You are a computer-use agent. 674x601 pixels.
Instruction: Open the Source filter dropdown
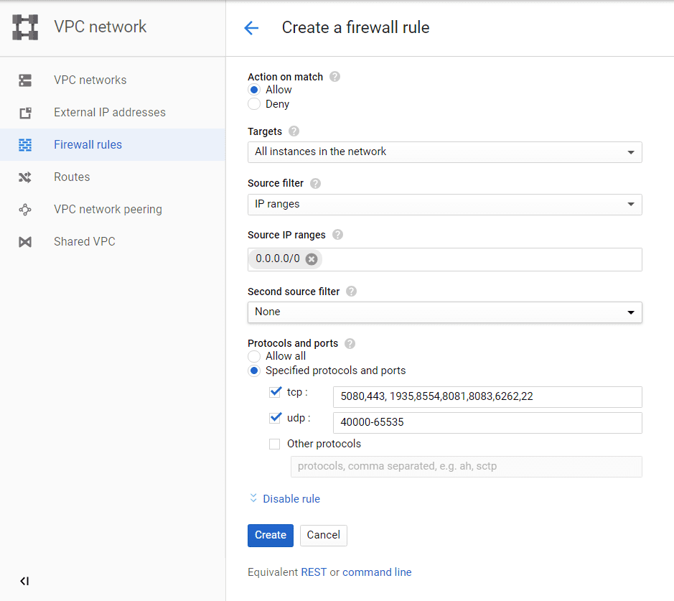pos(444,205)
